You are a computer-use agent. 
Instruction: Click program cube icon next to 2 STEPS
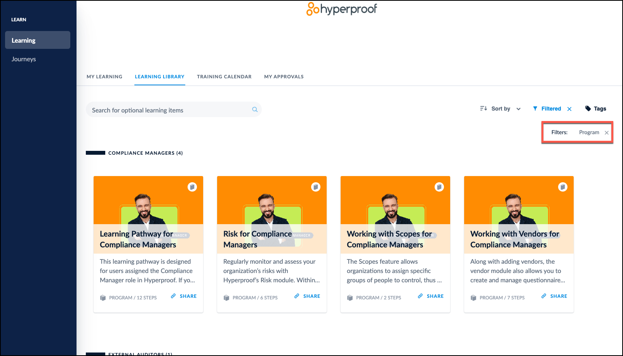pyautogui.click(x=350, y=298)
